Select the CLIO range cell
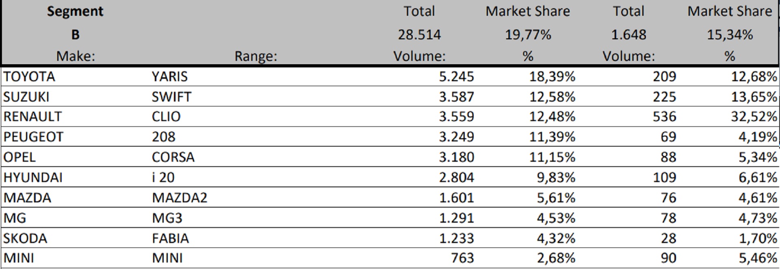The width and height of the screenshot is (780, 269). click(166, 117)
